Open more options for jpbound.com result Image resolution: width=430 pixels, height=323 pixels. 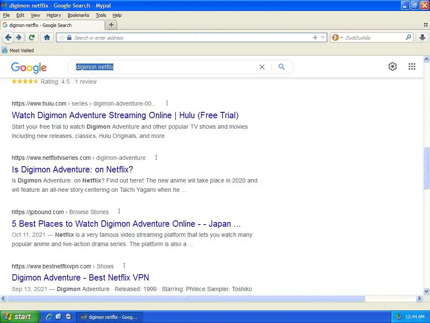tap(119, 211)
